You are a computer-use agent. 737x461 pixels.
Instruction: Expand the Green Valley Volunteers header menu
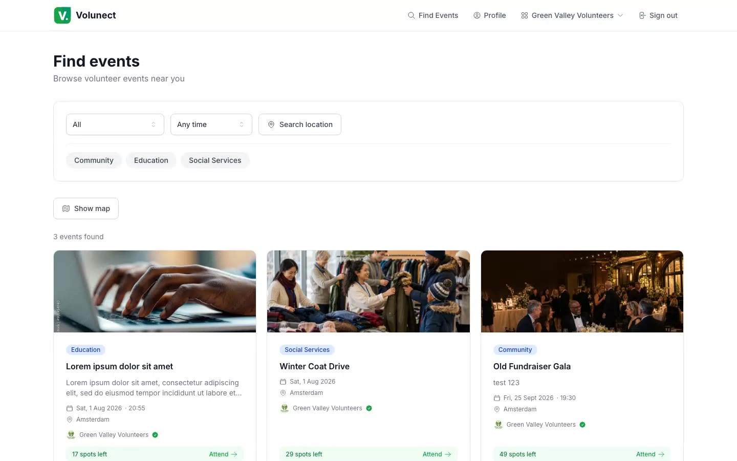pos(572,15)
